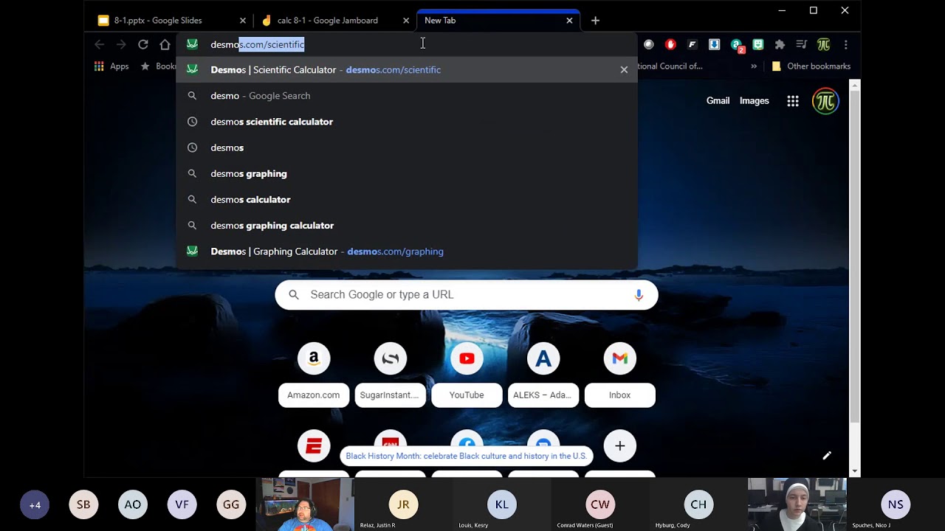Open Google apps grid launcher
The image size is (945, 531).
(x=793, y=101)
